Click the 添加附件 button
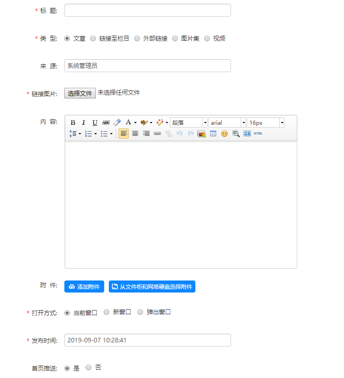The width and height of the screenshot is (344, 378). pos(84,287)
